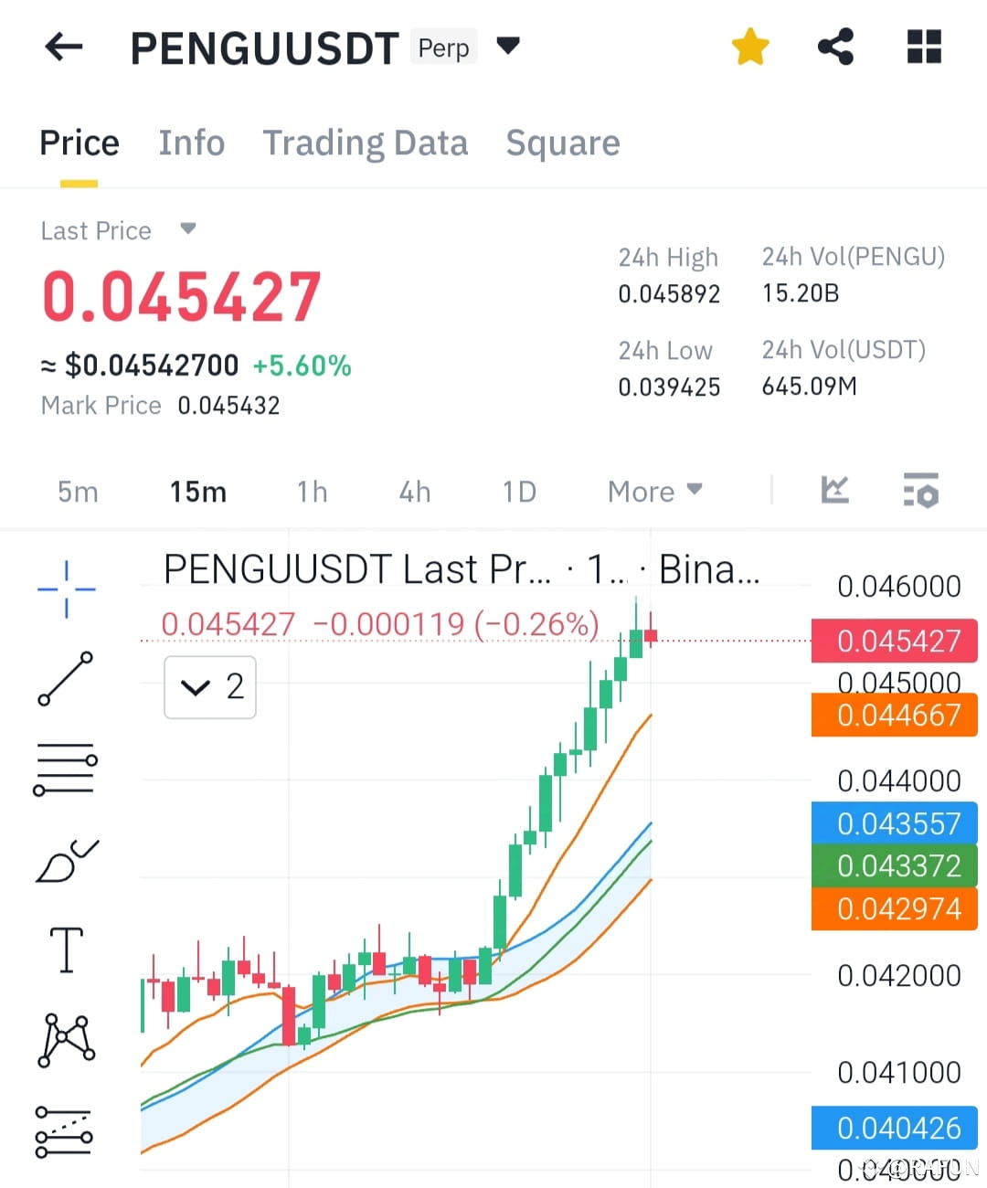Image resolution: width=987 pixels, height=1188 pixels.
Task: Toggle PENGUUSDT as a favorite
Action: (749, 47)
